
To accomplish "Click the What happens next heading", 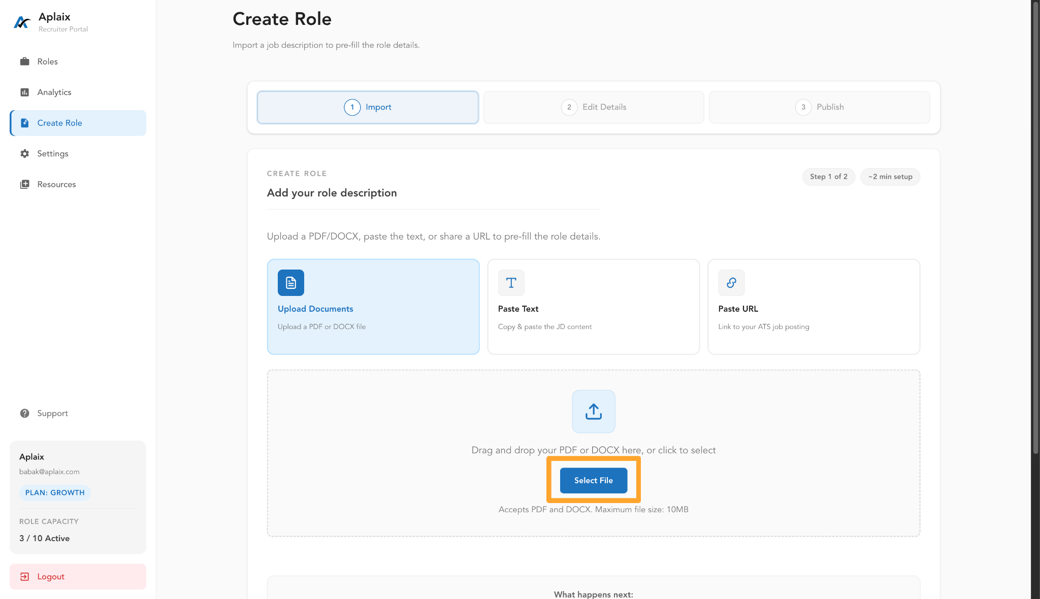I will (594, 594).
